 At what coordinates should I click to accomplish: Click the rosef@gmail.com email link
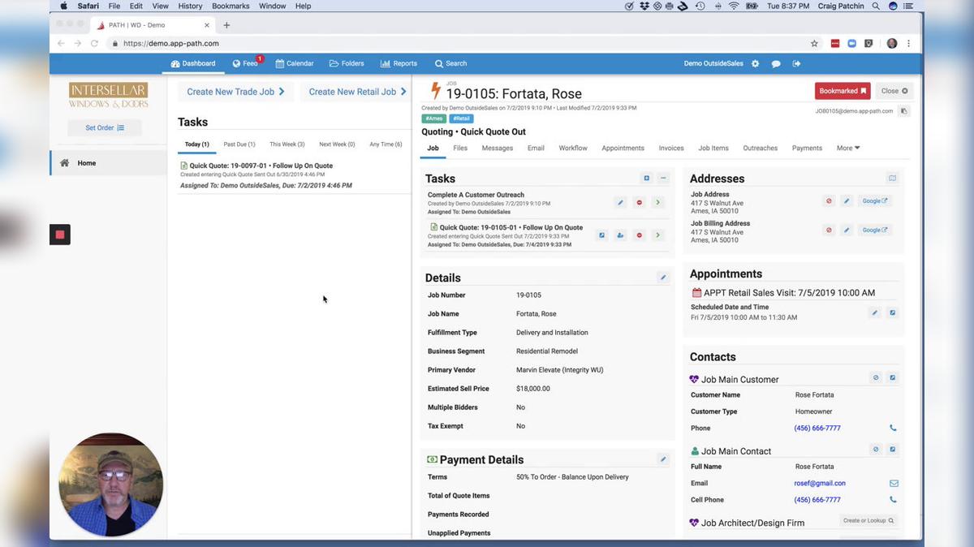click(x=820, y=483)
